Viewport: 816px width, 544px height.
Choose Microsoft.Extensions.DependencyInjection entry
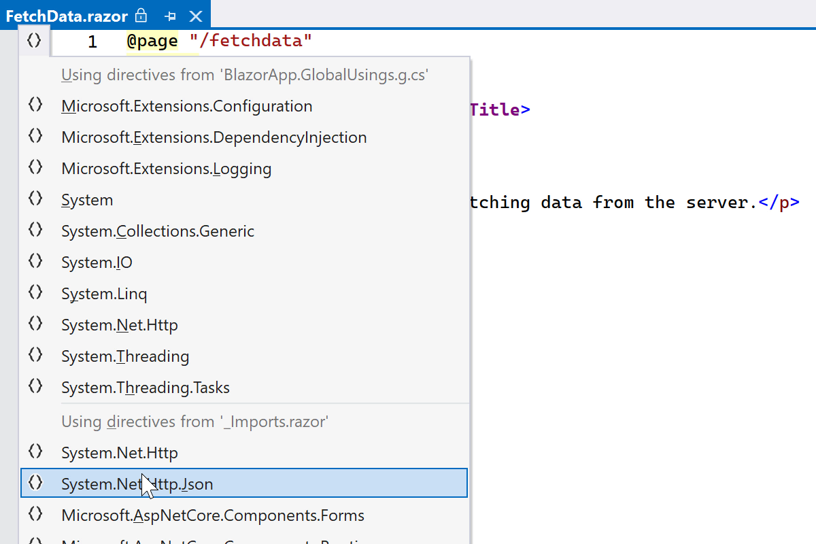[214, 137]
